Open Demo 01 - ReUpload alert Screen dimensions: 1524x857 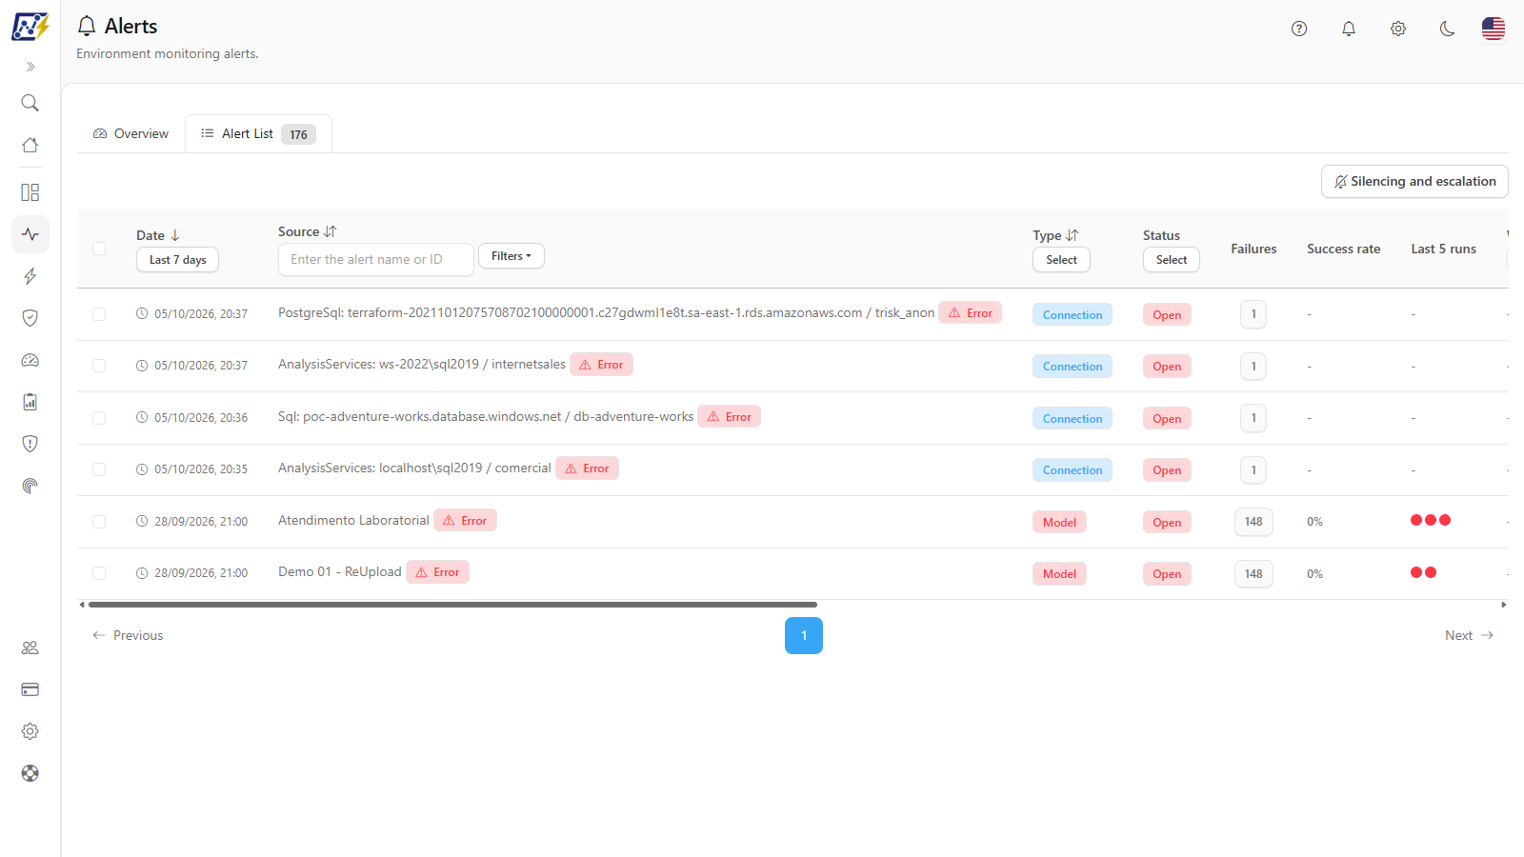tap(340, 571)
